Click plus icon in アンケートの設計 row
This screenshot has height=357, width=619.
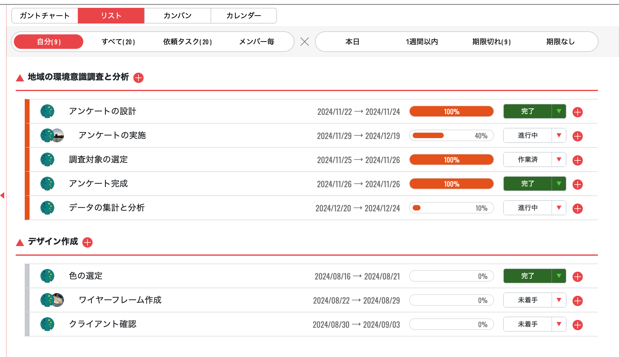(x=578, y=112)
